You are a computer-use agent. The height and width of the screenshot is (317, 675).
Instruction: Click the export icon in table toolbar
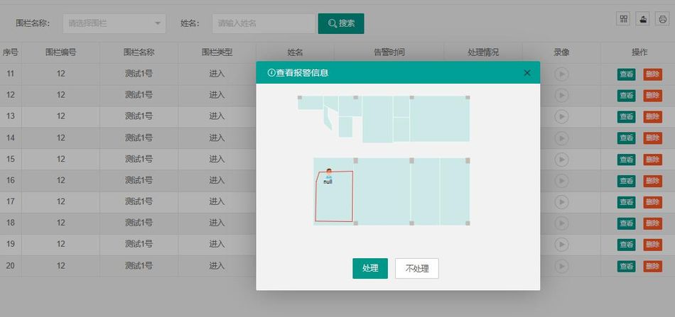[643, 19]
